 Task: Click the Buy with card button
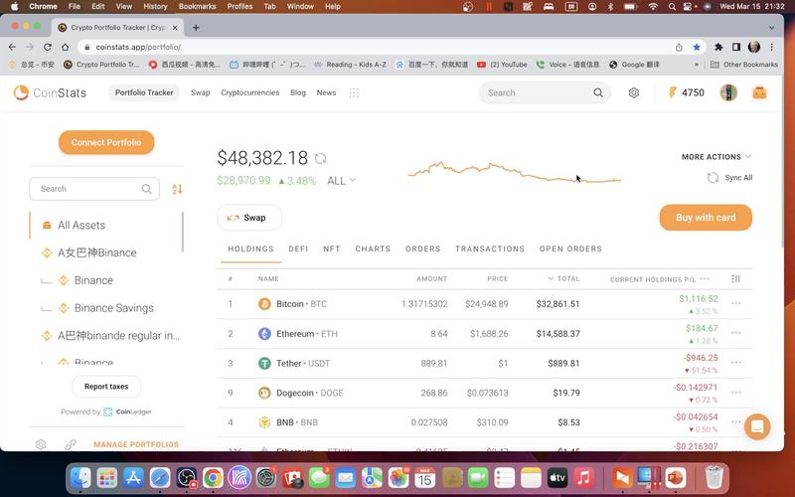point(706,218)
